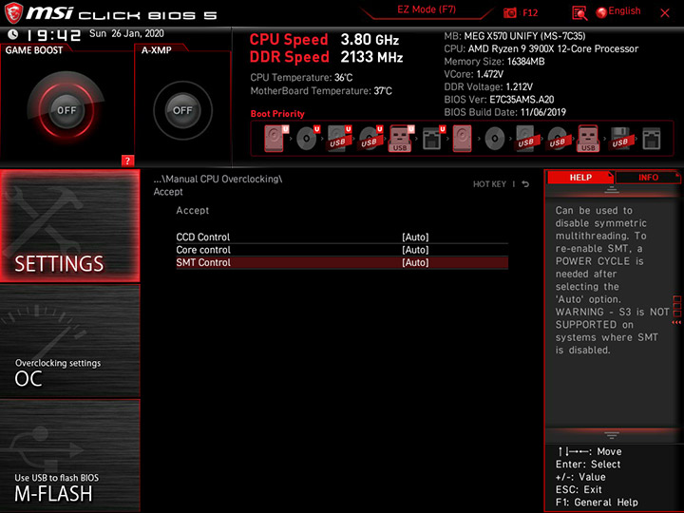Click the 19:42 system time

[x=53, y=35]
